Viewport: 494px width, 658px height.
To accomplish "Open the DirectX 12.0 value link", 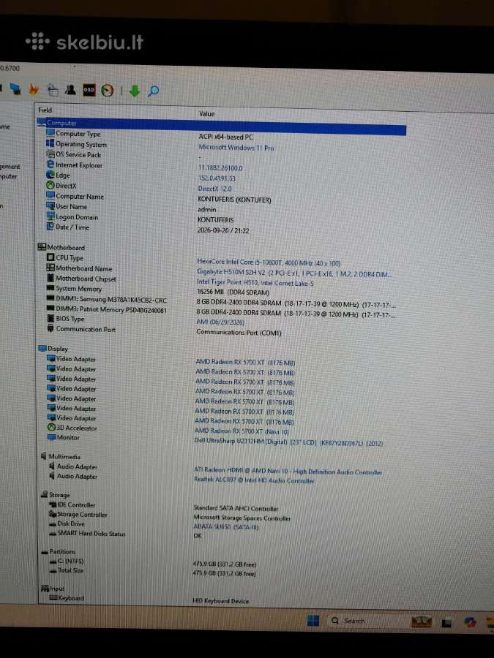I will coord(214,189).
